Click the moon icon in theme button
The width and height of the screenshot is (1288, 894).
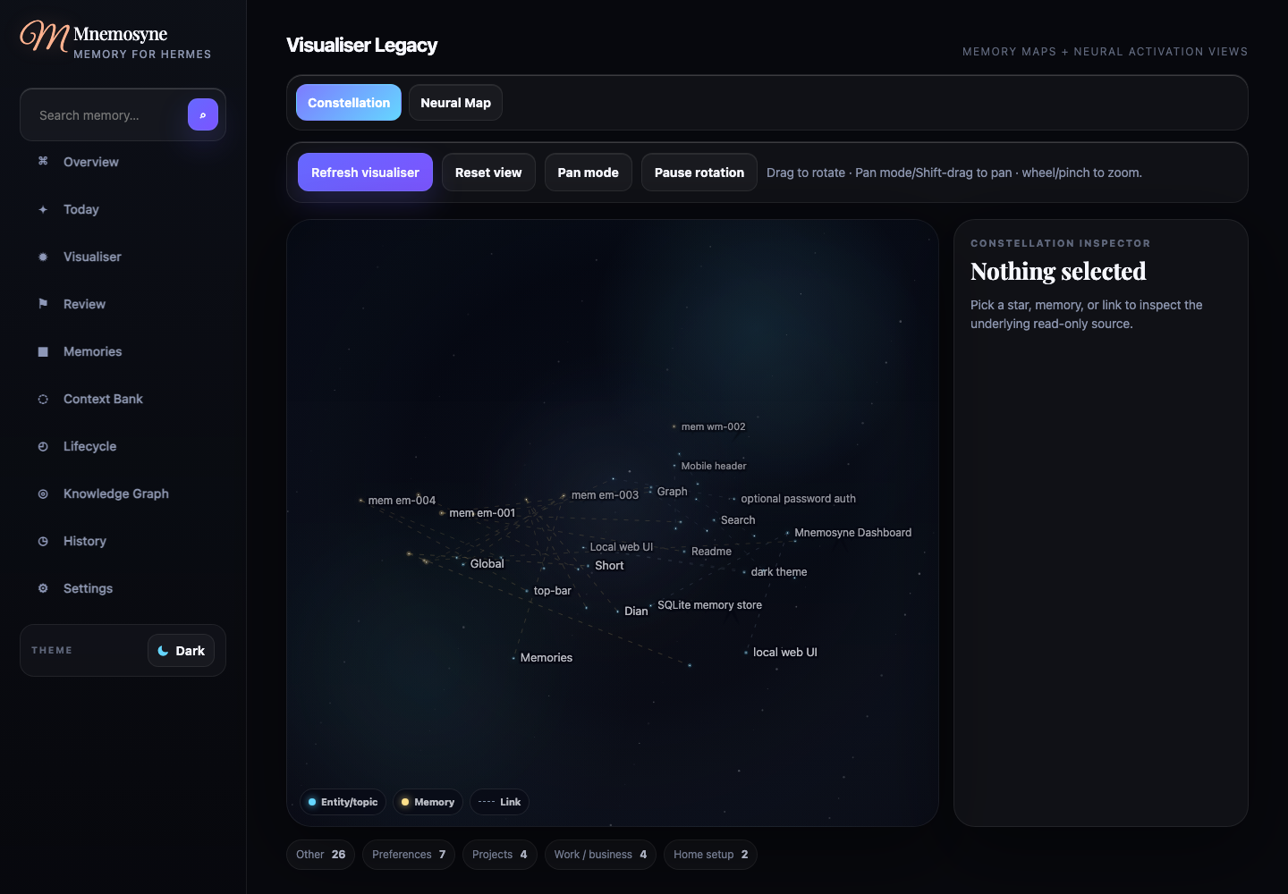[x=163, y=651]
